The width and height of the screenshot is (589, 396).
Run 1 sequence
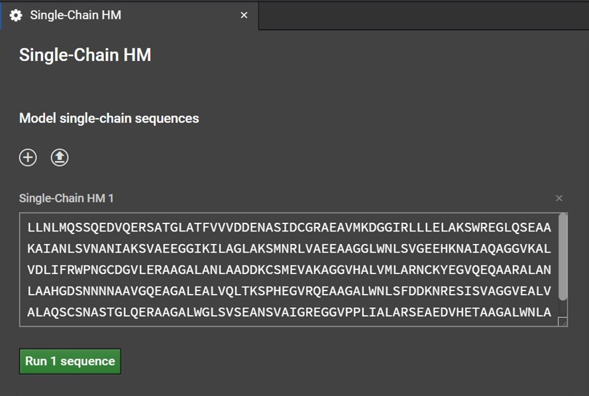70,362
